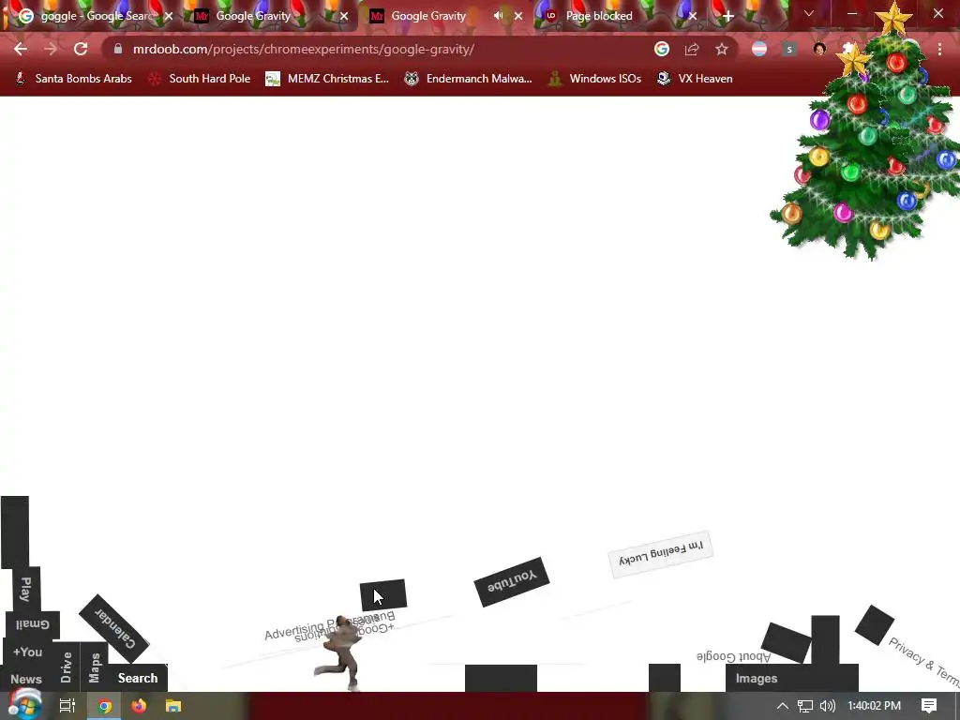Click the fallen 'Play' block
The image size is (960, 720).
(x=26, y=589)
